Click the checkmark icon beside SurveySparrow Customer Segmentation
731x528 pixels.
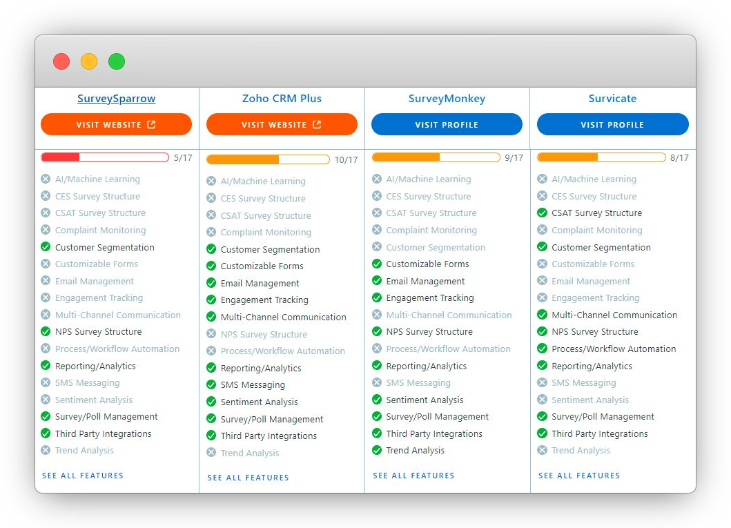46,247
